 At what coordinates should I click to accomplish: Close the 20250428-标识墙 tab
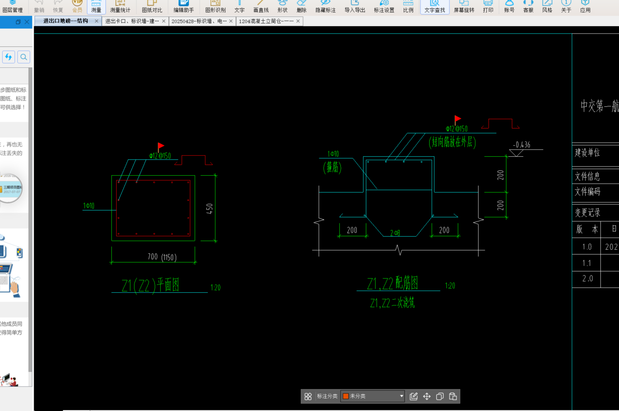231,21
